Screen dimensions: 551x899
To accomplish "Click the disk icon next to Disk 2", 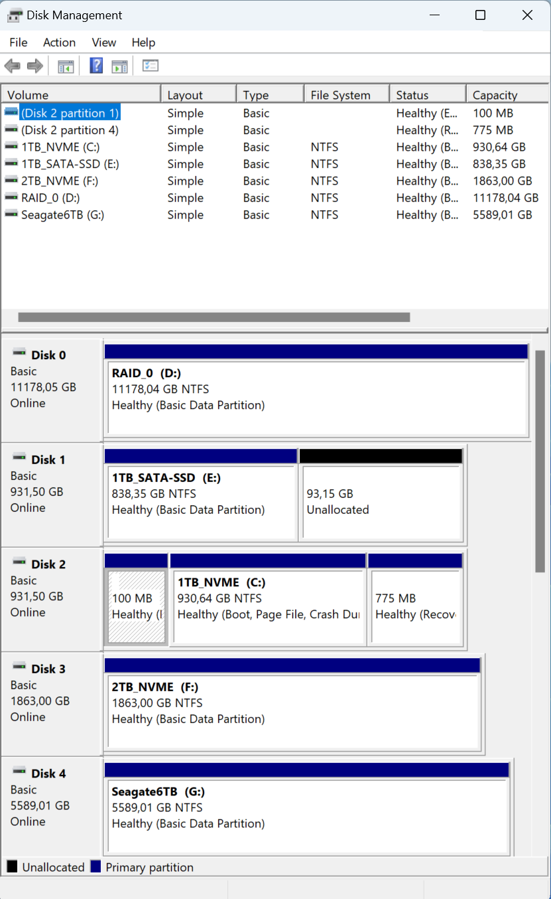I will [x=19, y=563].
